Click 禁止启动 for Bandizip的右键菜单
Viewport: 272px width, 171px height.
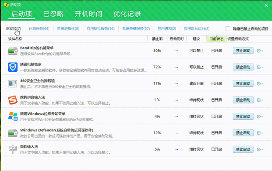tap(243, 50)
